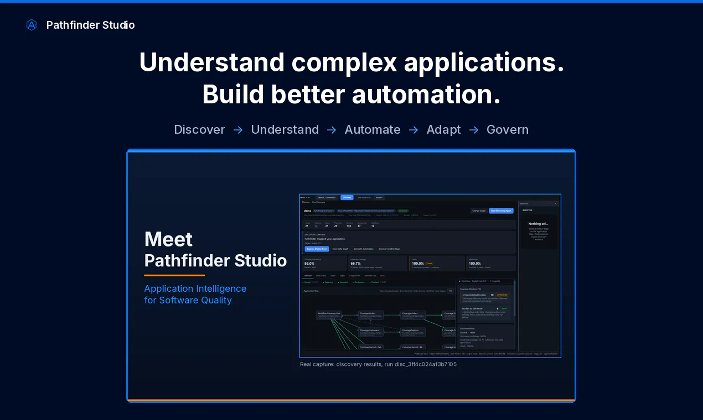The image size is (703, 420).
Task: Select the Coverage Customers map node
Action: tap(371, 332)
